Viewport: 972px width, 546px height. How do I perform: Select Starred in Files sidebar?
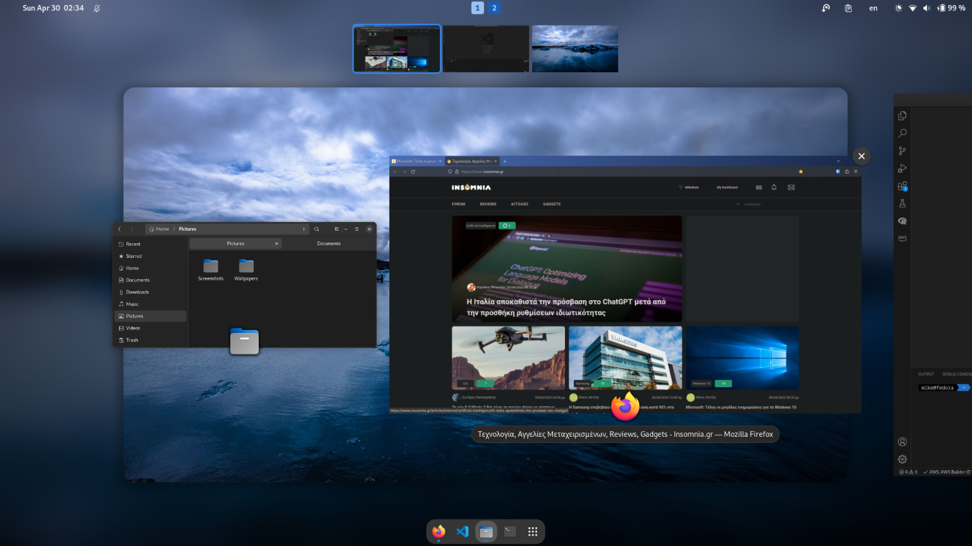[x=150, y=256]
